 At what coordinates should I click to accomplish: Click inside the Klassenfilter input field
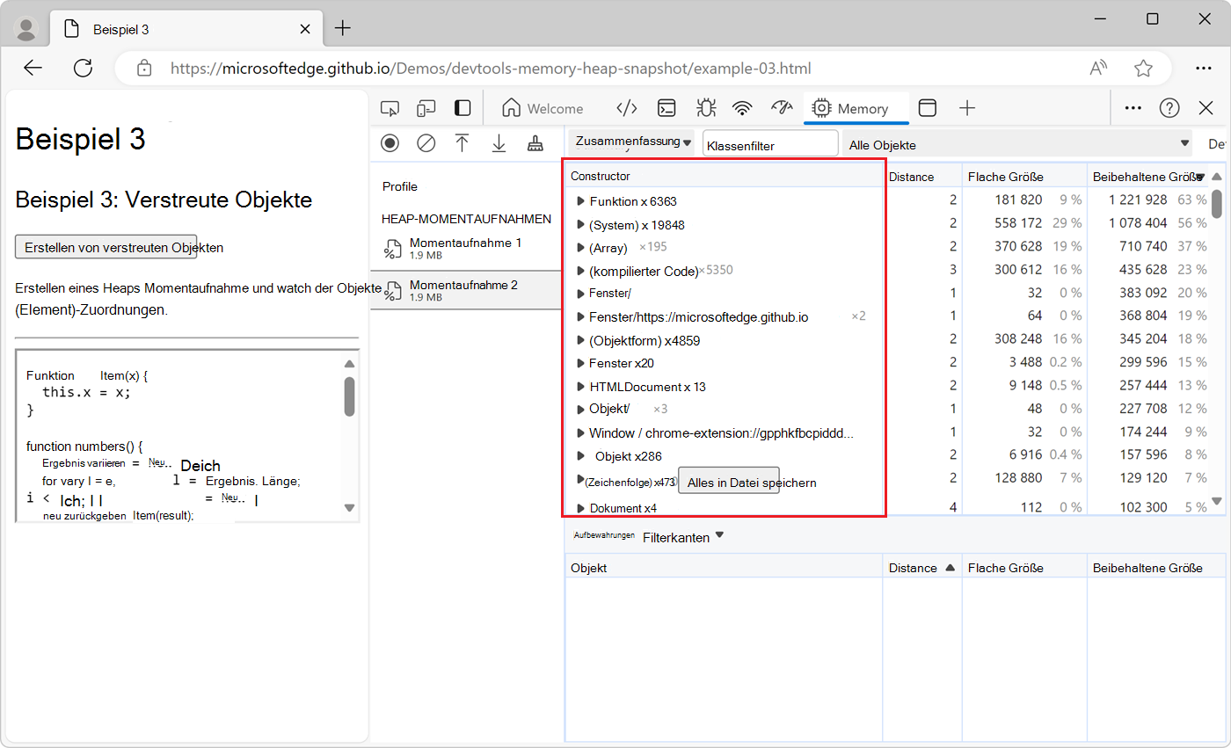pos(770,144)
